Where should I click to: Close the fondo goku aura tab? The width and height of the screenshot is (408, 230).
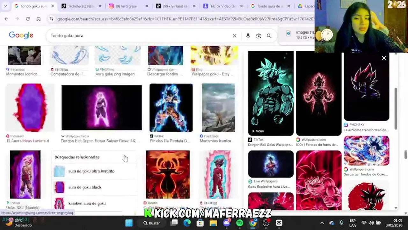pos(53,6)
